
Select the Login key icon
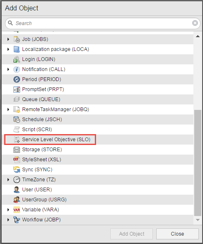point(17,59)
